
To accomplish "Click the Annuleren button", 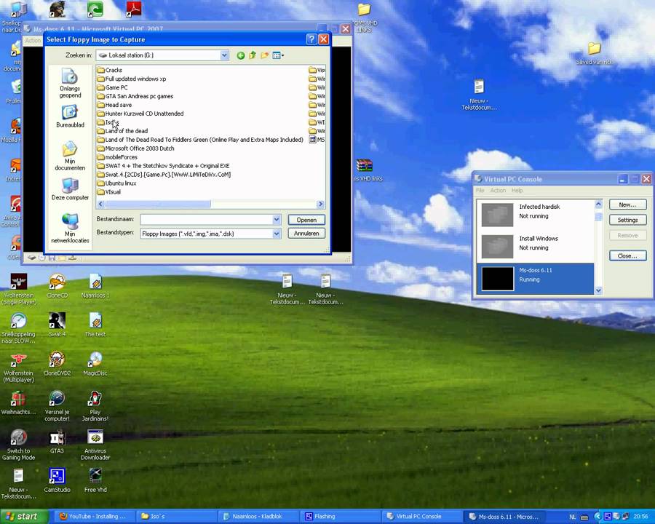I will click(x=306, y=234).
